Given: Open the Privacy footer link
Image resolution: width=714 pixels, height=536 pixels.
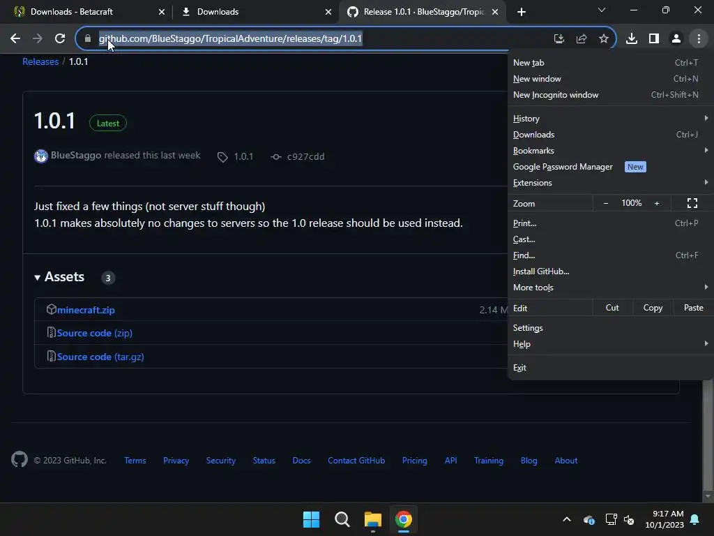Looking at the screenshot, I should pyautogui.click(x=176, y=461).
